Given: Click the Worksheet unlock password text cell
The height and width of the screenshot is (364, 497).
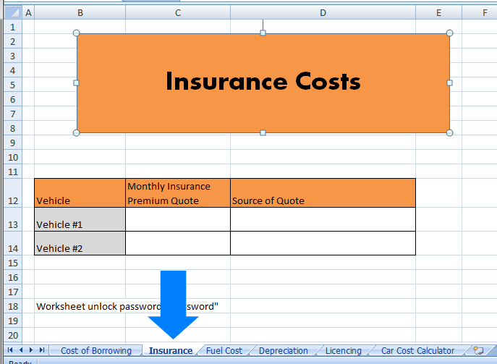Looking at the screenshot, I should pyautogui.click(x=80, y=306).
